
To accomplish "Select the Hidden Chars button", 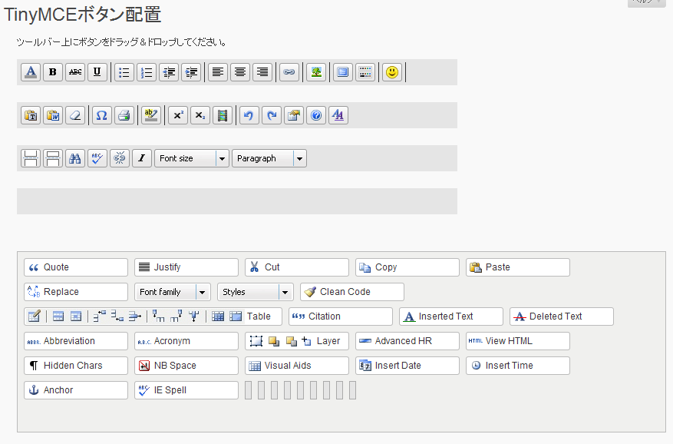I will click(76, 366).
